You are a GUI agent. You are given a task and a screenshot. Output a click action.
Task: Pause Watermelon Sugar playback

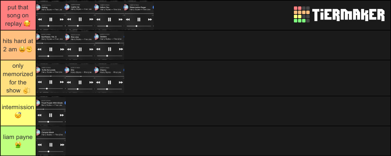tap(139, 19)
